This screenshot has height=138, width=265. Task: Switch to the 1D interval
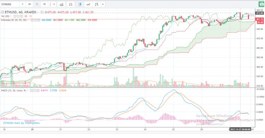pos(44,4)
